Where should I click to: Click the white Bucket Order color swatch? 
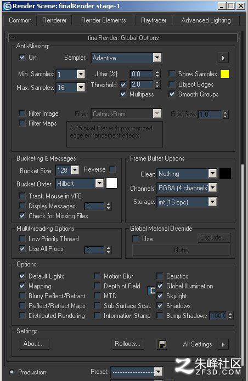[x=111, y=183]
